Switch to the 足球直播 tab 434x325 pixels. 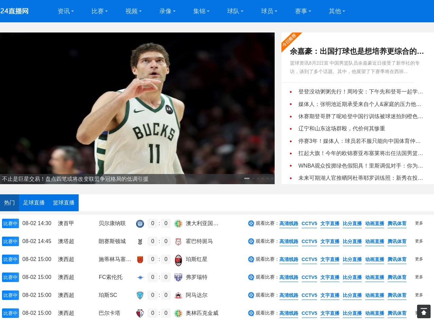(34, 202)
